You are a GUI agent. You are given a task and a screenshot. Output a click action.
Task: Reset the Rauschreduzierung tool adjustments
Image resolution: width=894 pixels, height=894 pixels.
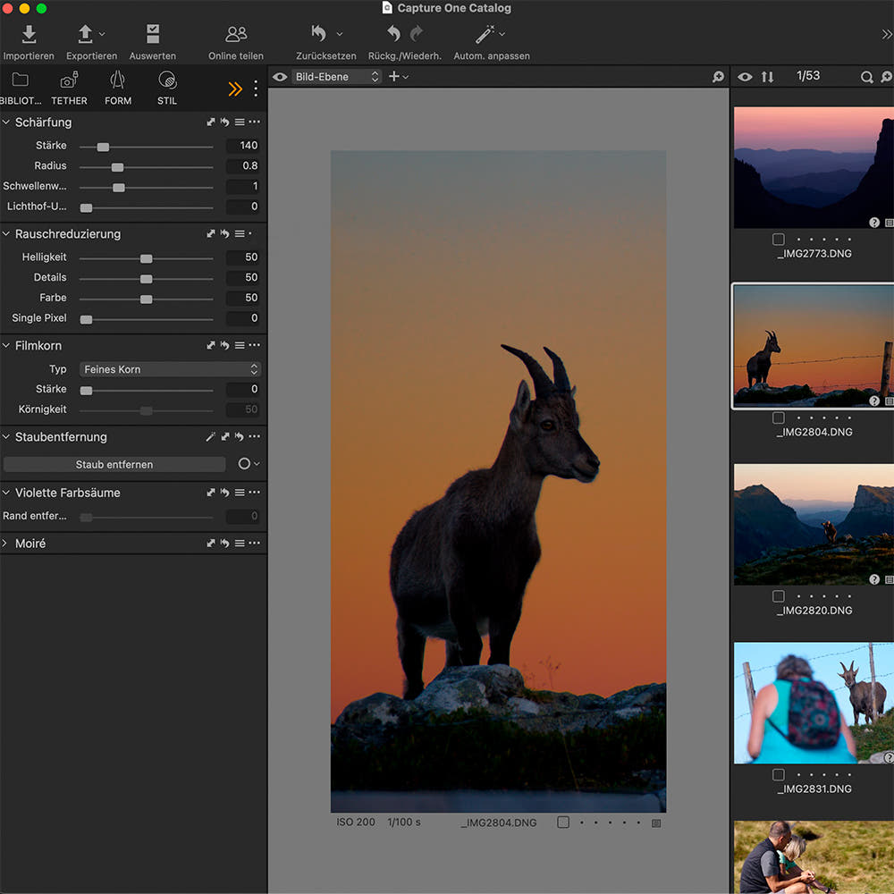click(224, 233)
